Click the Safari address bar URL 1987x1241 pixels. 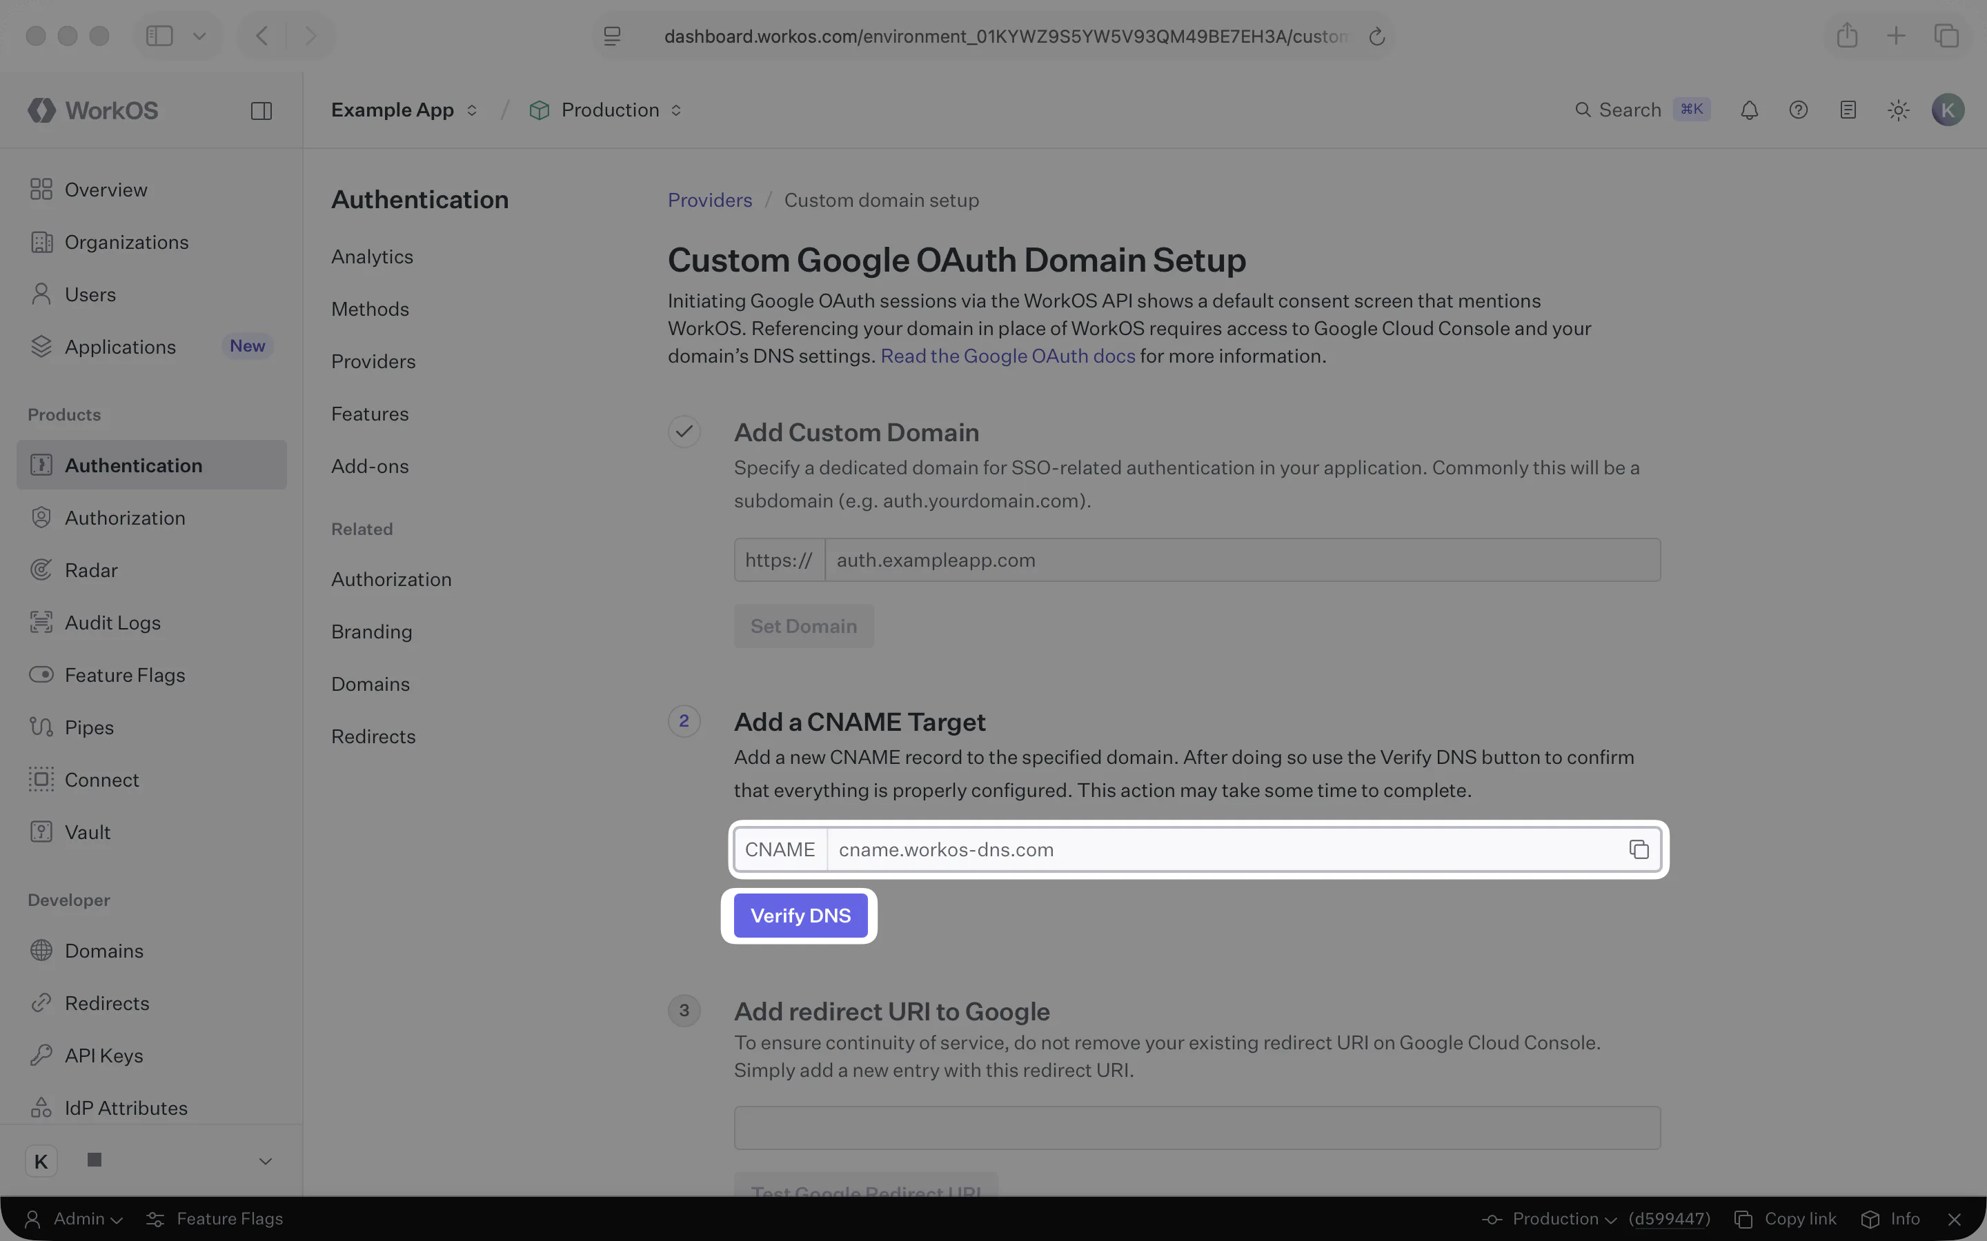click(x=1006, y=36)
